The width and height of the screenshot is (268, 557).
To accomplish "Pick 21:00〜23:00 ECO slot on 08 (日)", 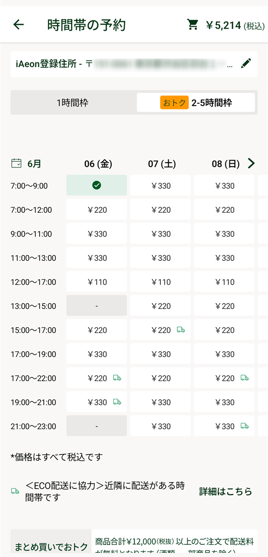I will 224,426.
